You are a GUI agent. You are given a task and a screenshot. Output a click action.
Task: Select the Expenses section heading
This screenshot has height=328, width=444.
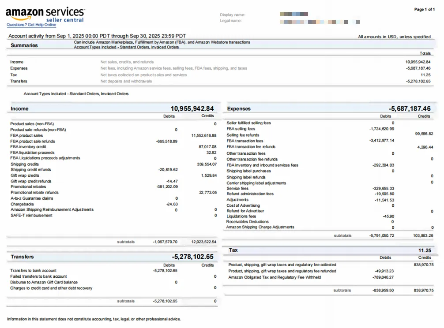[239, 109]
